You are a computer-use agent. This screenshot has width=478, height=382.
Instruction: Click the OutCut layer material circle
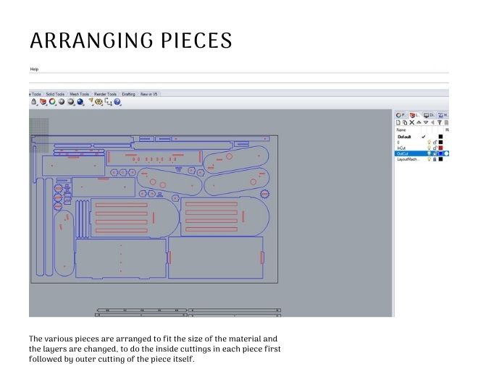[x=446, y=153]
